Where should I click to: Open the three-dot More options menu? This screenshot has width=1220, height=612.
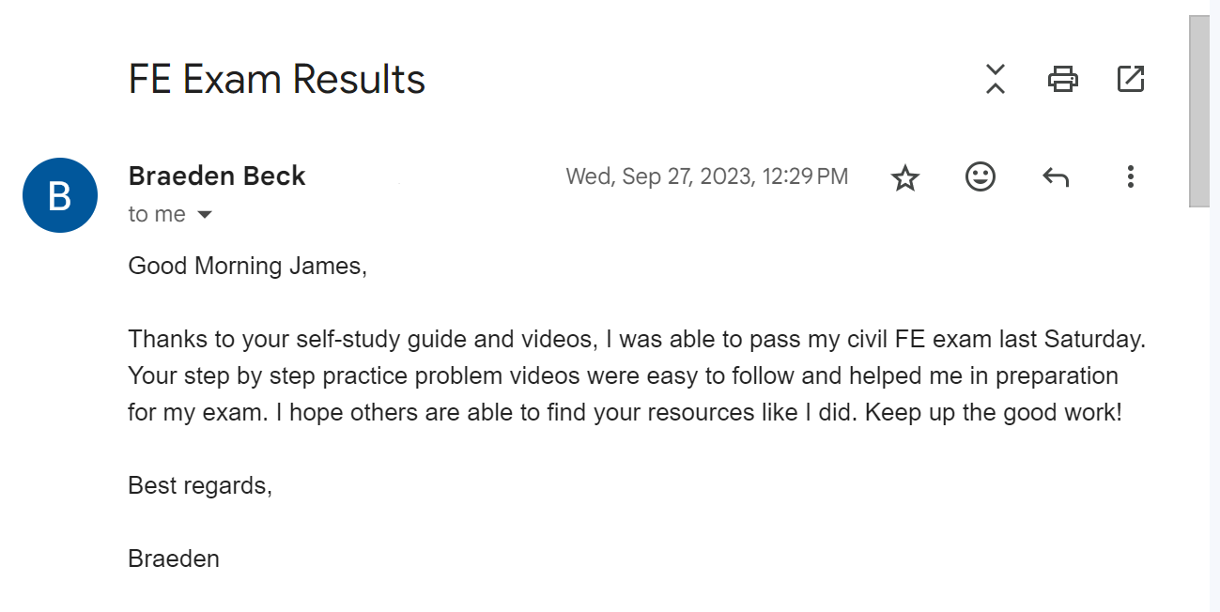(1131, 176)
